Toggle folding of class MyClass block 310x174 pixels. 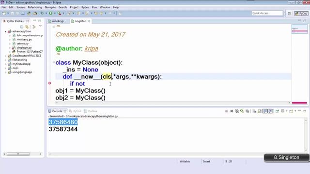54,62
